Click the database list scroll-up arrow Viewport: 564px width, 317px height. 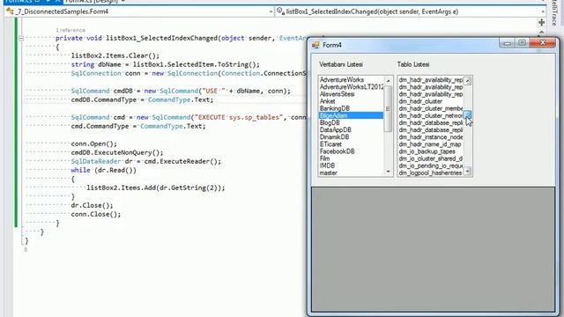(x=388, y=80)
